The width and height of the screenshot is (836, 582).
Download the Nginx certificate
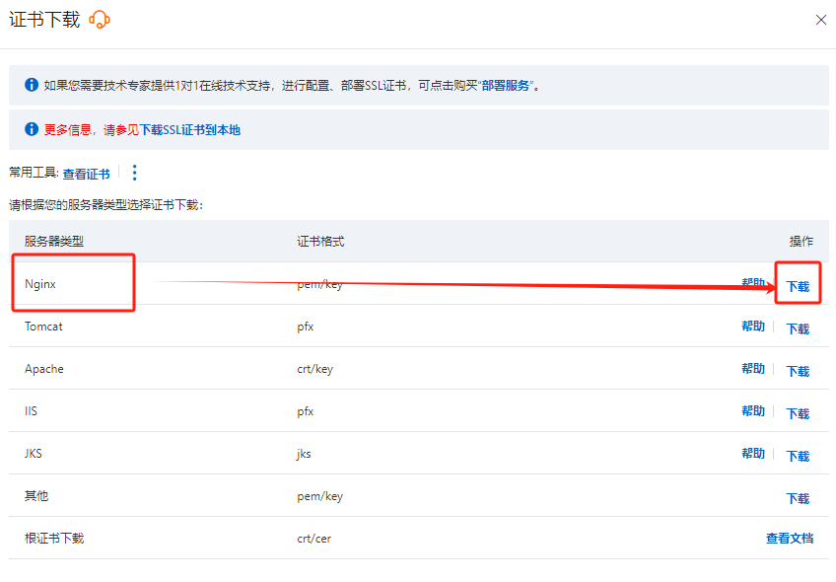[798, 287]
